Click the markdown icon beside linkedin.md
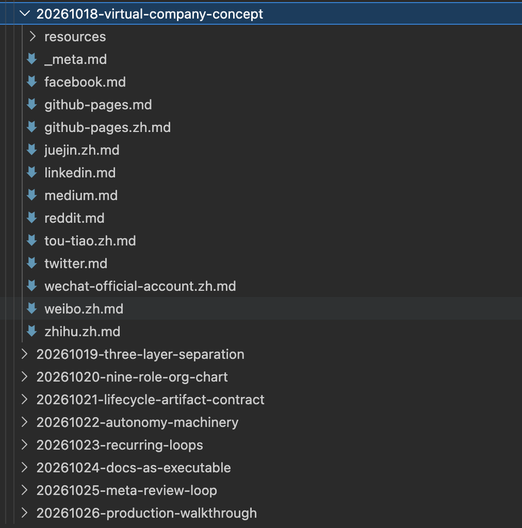 [x=32, y=172]
